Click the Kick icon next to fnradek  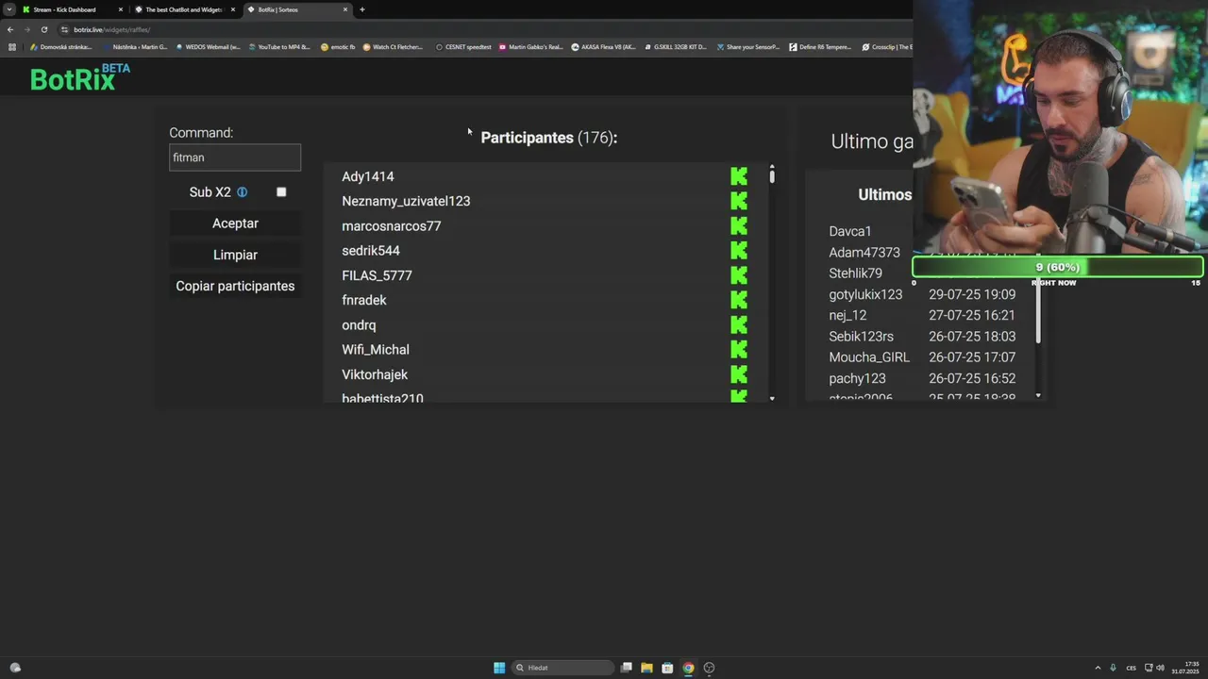[x=739, y=300]
